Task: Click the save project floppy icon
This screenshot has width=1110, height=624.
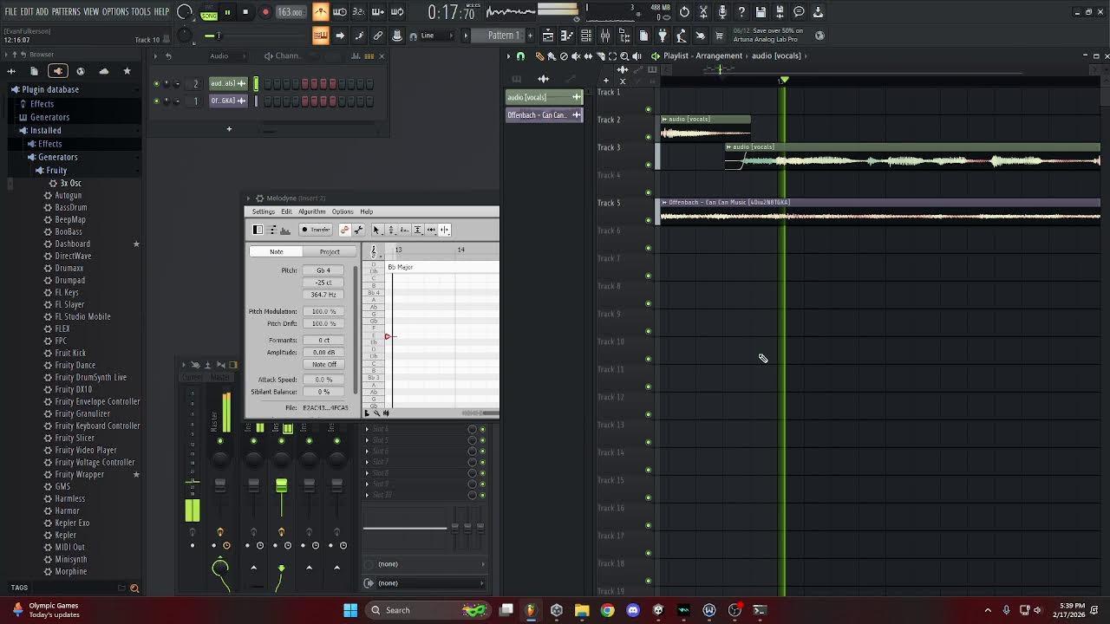Action: tap(761, 12)
